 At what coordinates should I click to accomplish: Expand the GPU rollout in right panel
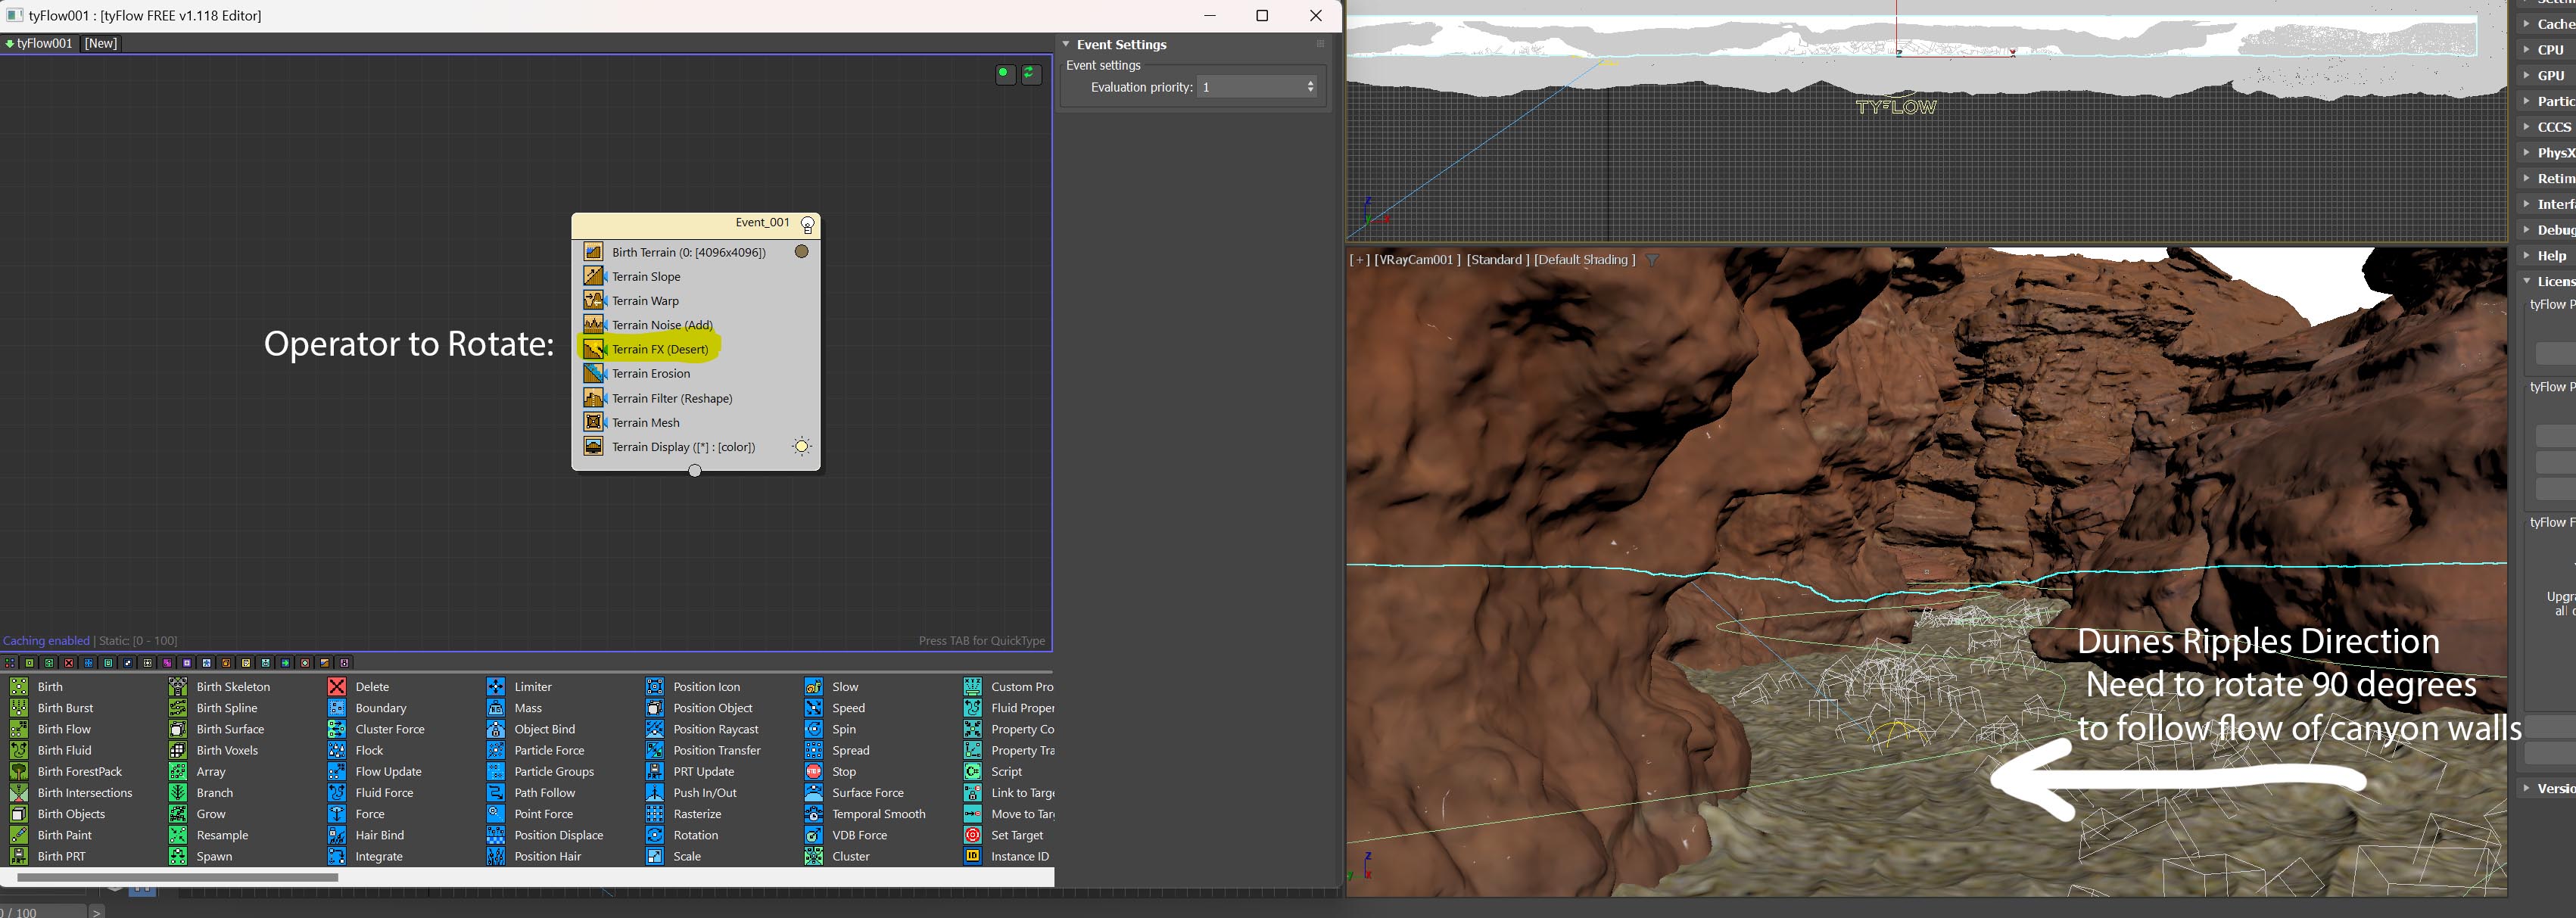(2527, 75)
